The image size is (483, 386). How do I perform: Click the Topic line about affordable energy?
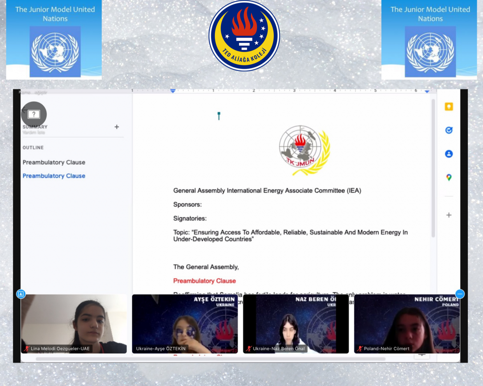291,236
